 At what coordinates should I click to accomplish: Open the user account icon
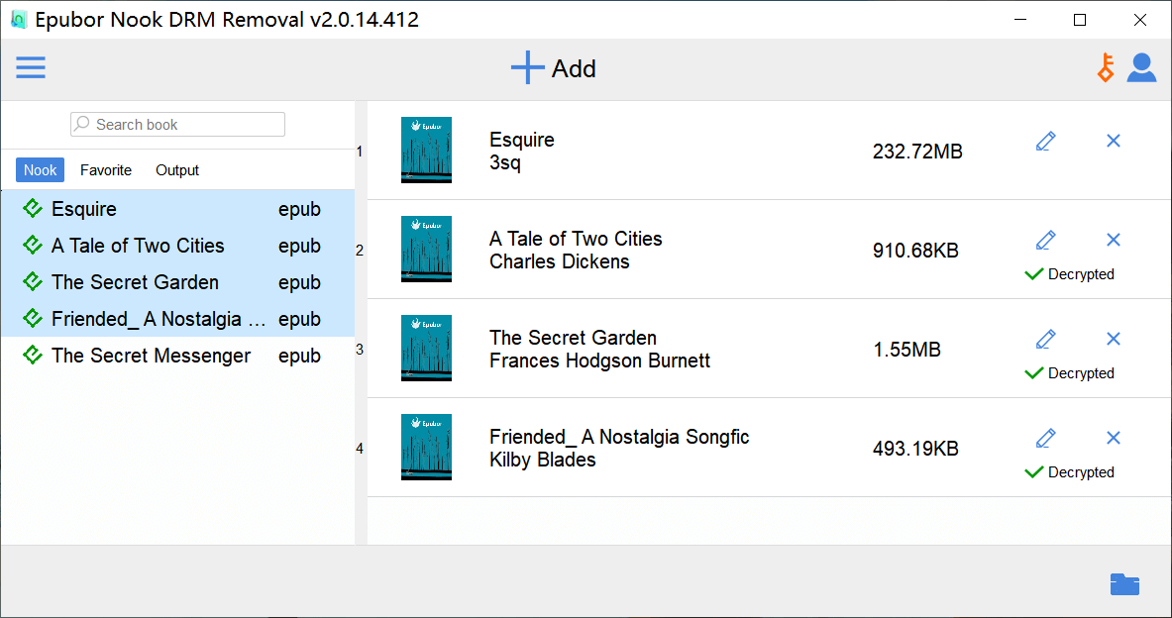coord(1141,68)
